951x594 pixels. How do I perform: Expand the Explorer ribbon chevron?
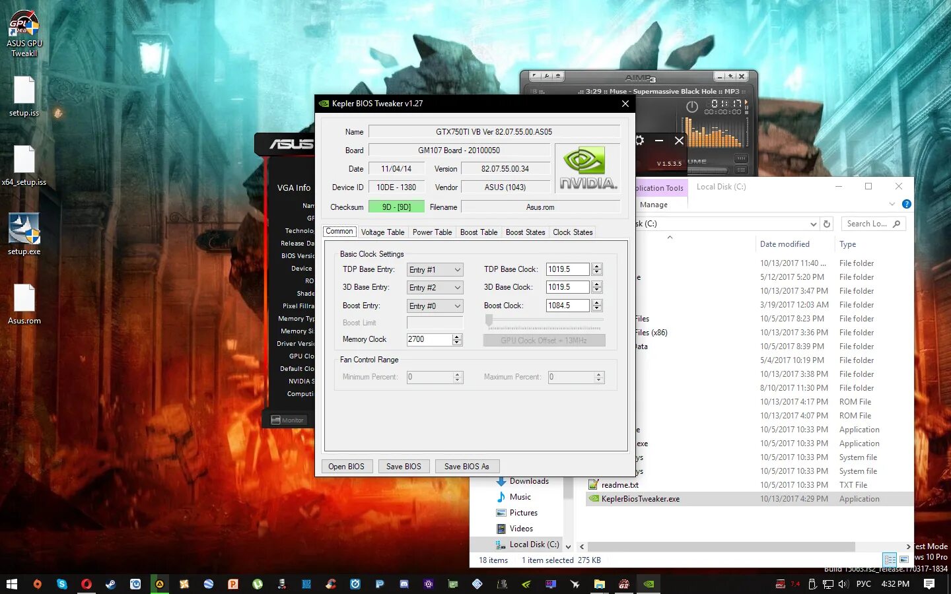pyautogui.click(x=892, y=204)
